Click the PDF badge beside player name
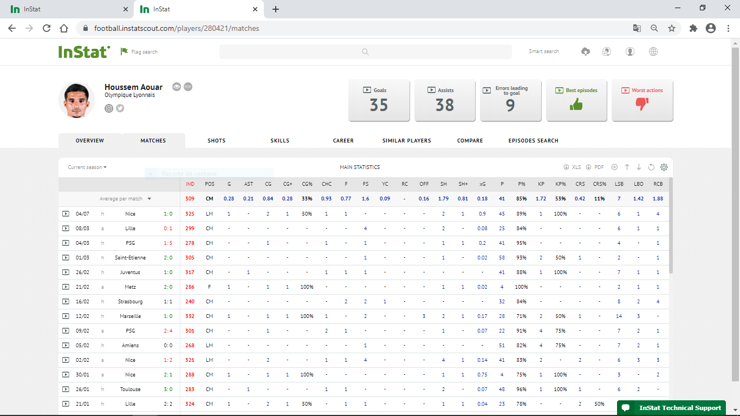 (x=188, y=87)
